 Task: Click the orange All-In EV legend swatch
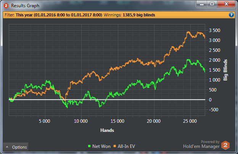coord(114,146)
